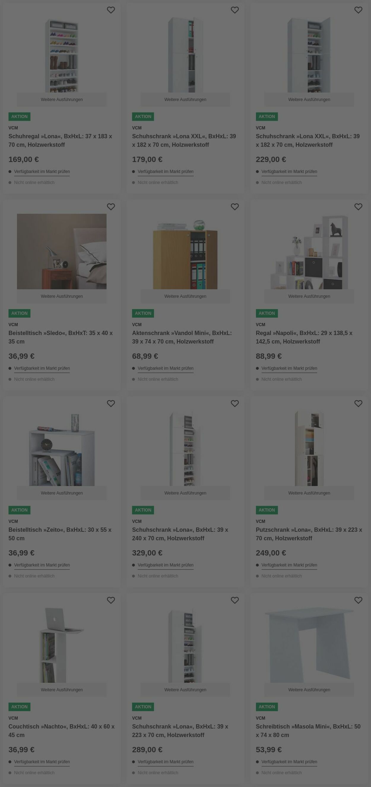The height and width of the screenshot is (787, 371).
Task: Open Verfügbarkeit im Markt prüfen for Putzschrank Lona
Action: click(289, 565)
